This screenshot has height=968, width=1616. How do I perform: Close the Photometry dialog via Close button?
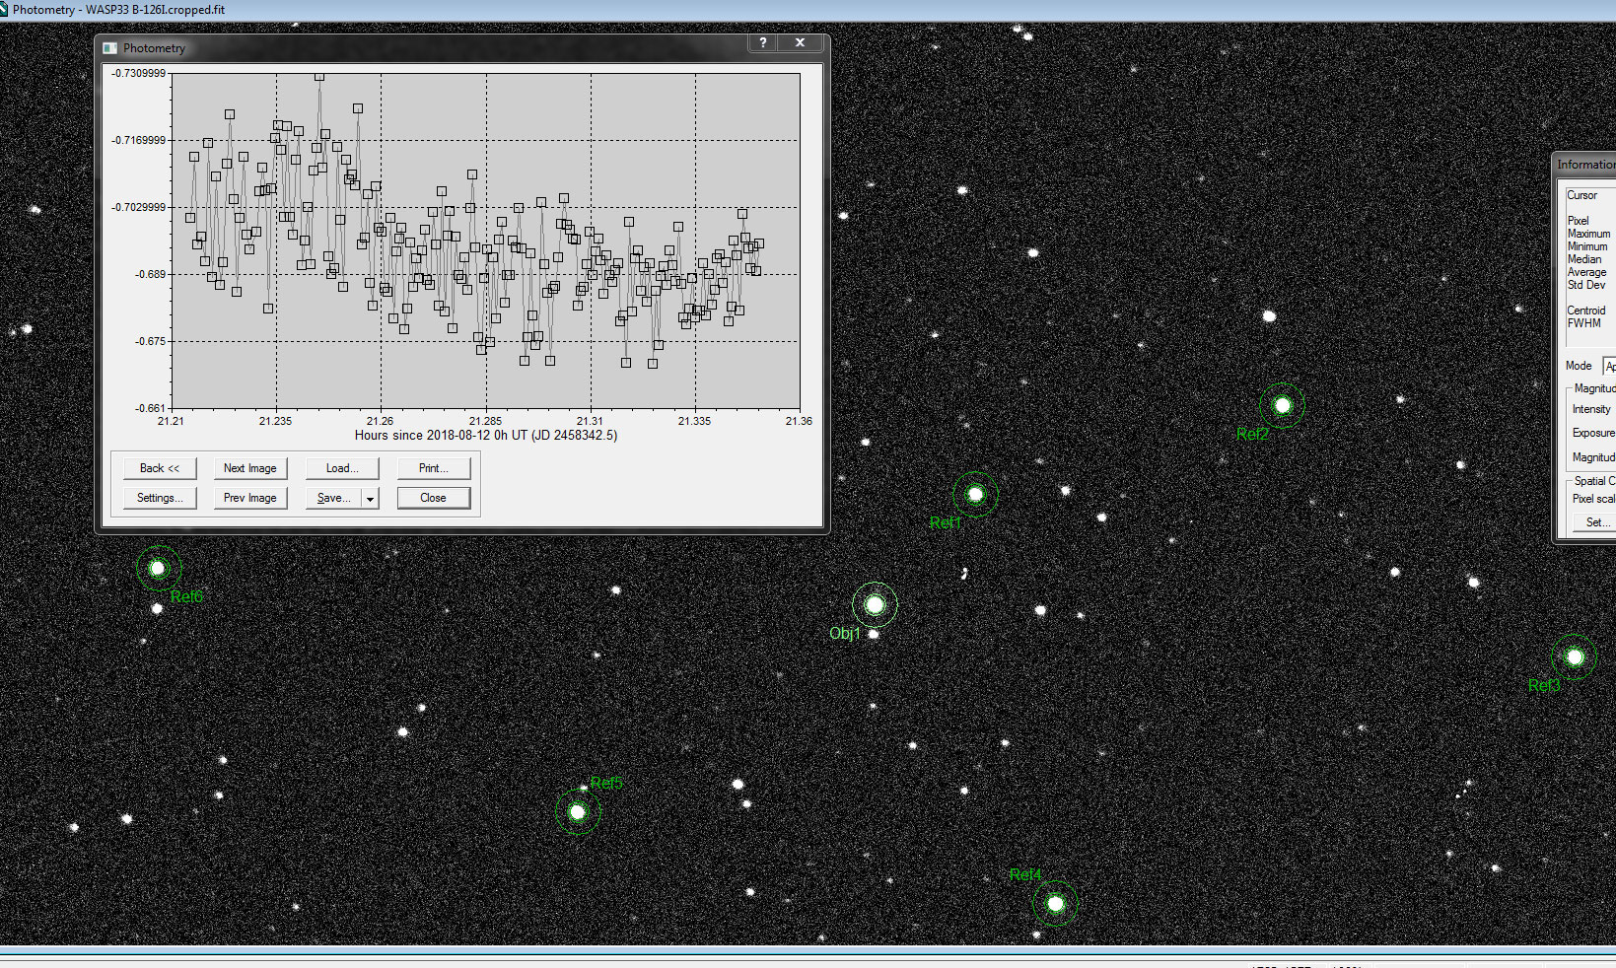[433, 498]
